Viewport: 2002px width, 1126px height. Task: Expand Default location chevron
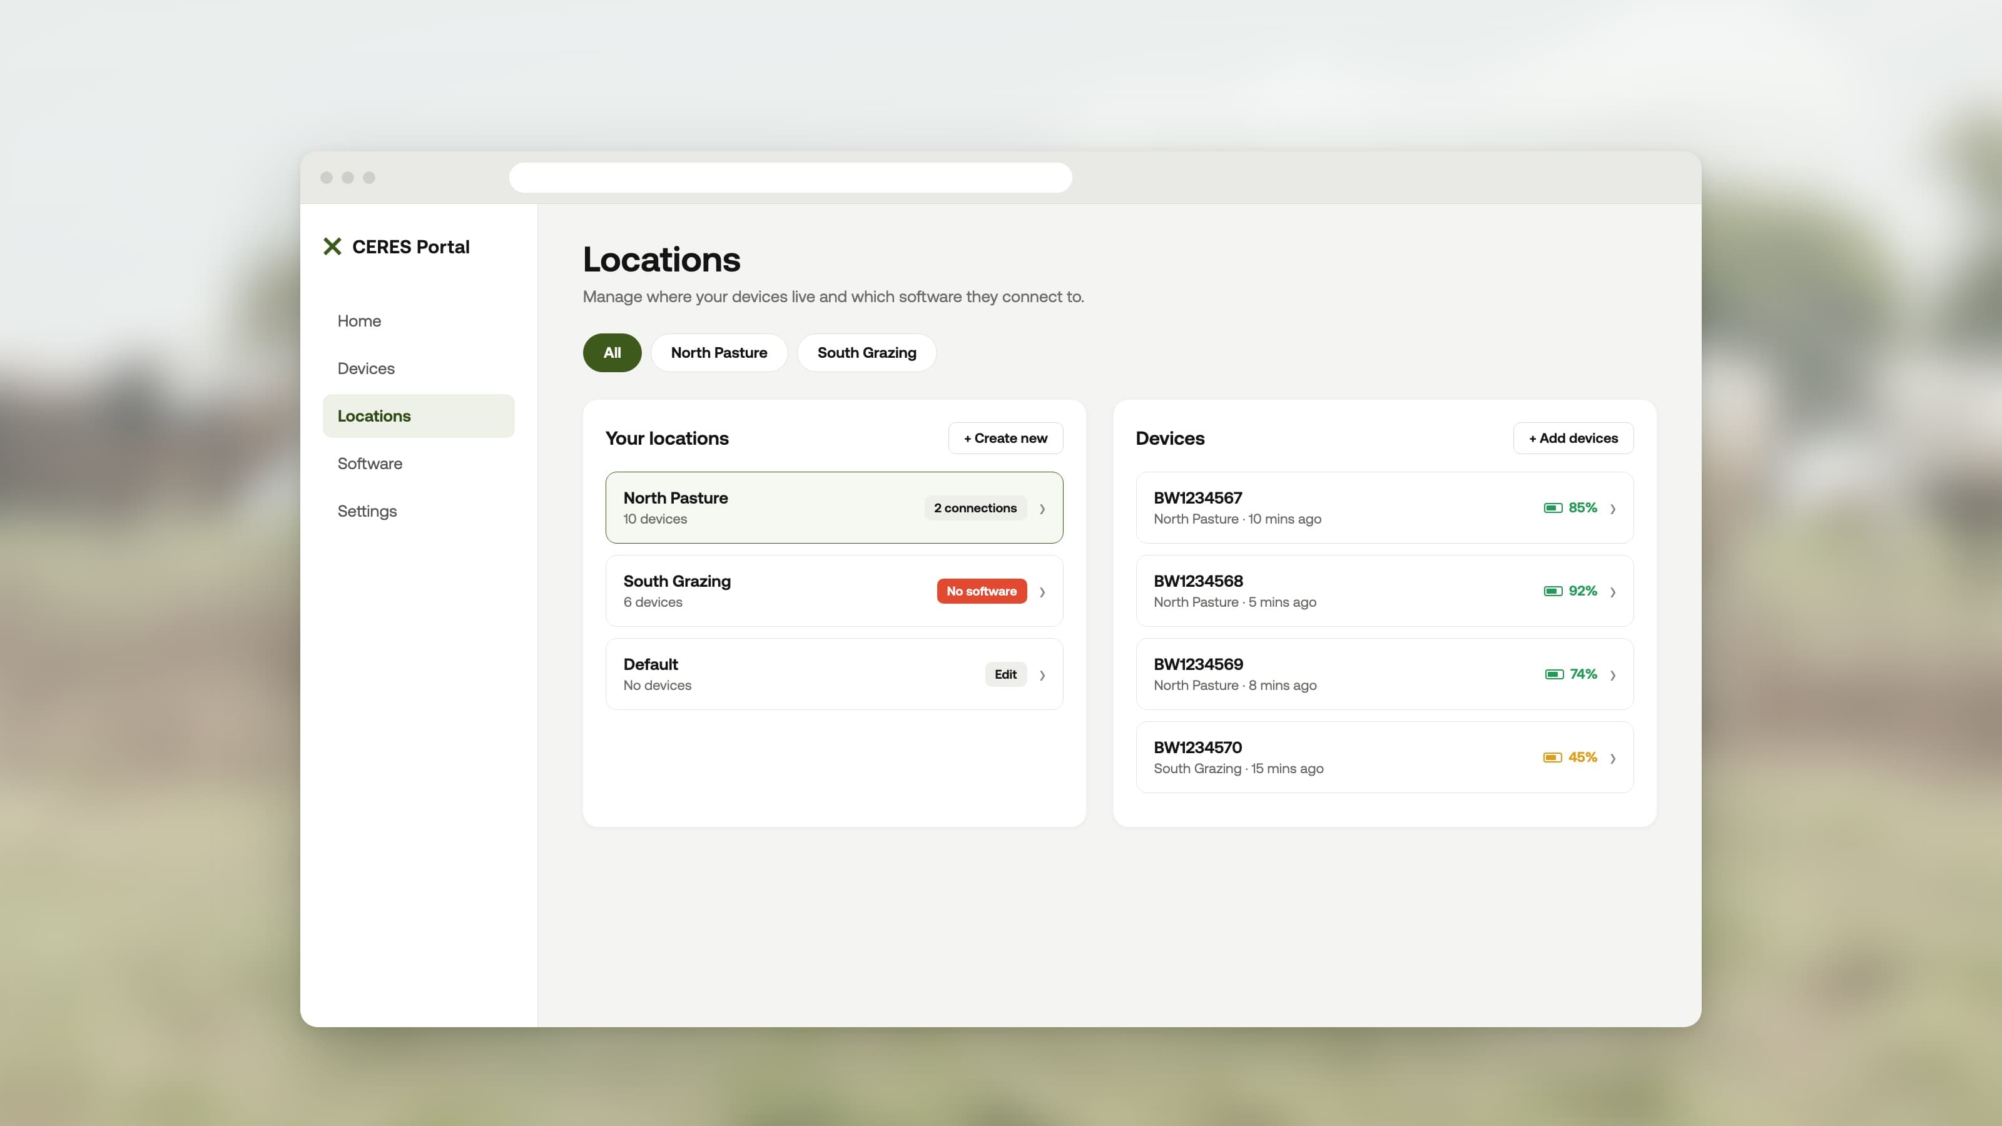[1042, 676]
